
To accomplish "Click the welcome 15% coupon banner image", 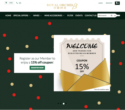I will pos(82,63).
